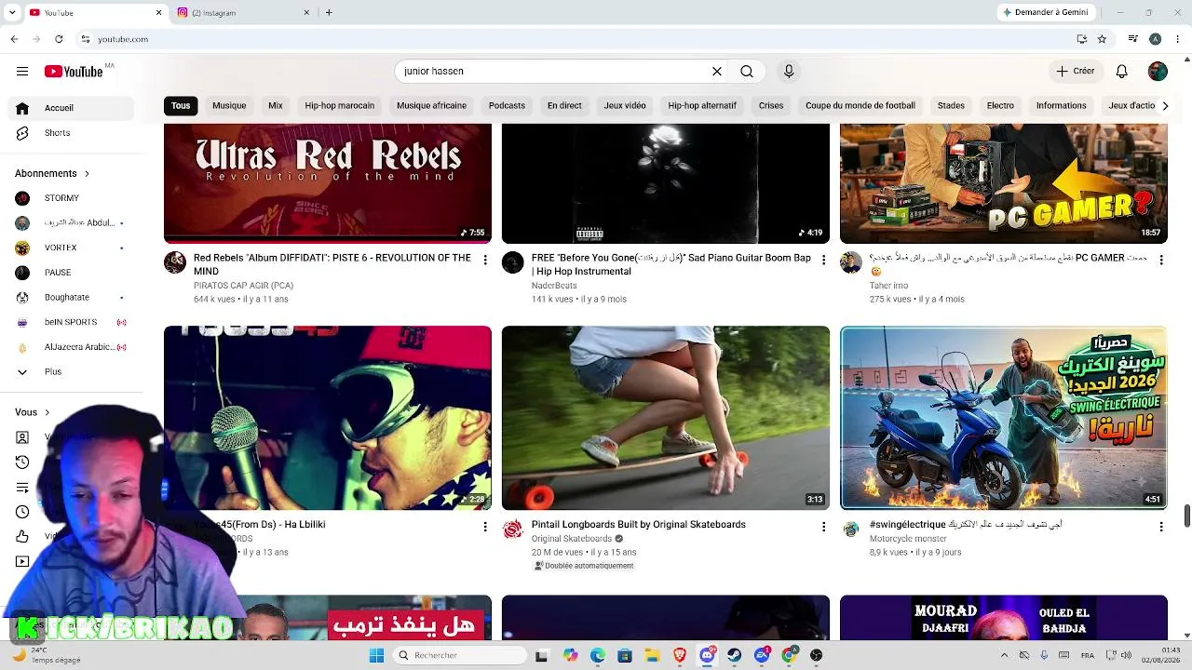This screenshot has height=670, width=1192.
Task: Switch to the Instagram browser tab
Action: click(242, 13)
